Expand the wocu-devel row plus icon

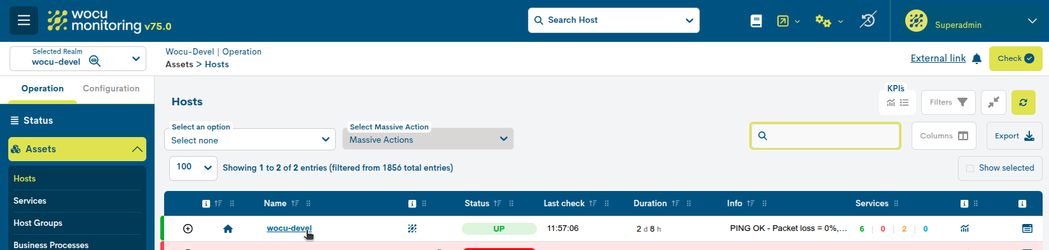point(188,228)
